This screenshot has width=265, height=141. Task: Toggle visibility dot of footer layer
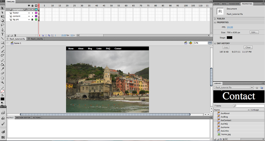coord(29,13)
